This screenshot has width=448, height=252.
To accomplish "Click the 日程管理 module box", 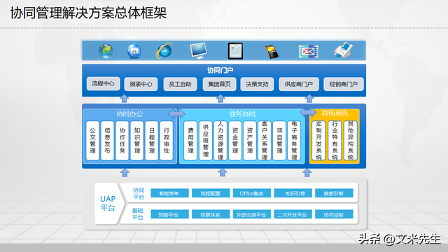I will click(x=152, y=140).
